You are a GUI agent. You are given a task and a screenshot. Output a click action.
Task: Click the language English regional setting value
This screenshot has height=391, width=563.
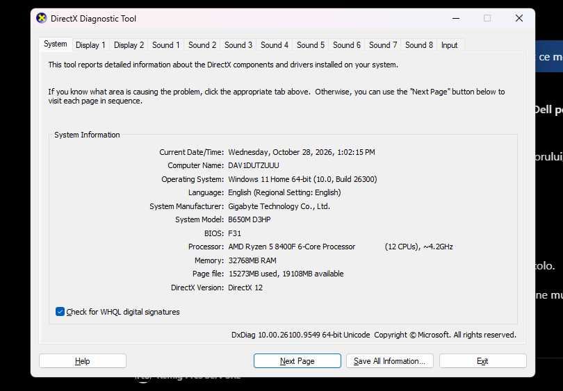point(284,192)
